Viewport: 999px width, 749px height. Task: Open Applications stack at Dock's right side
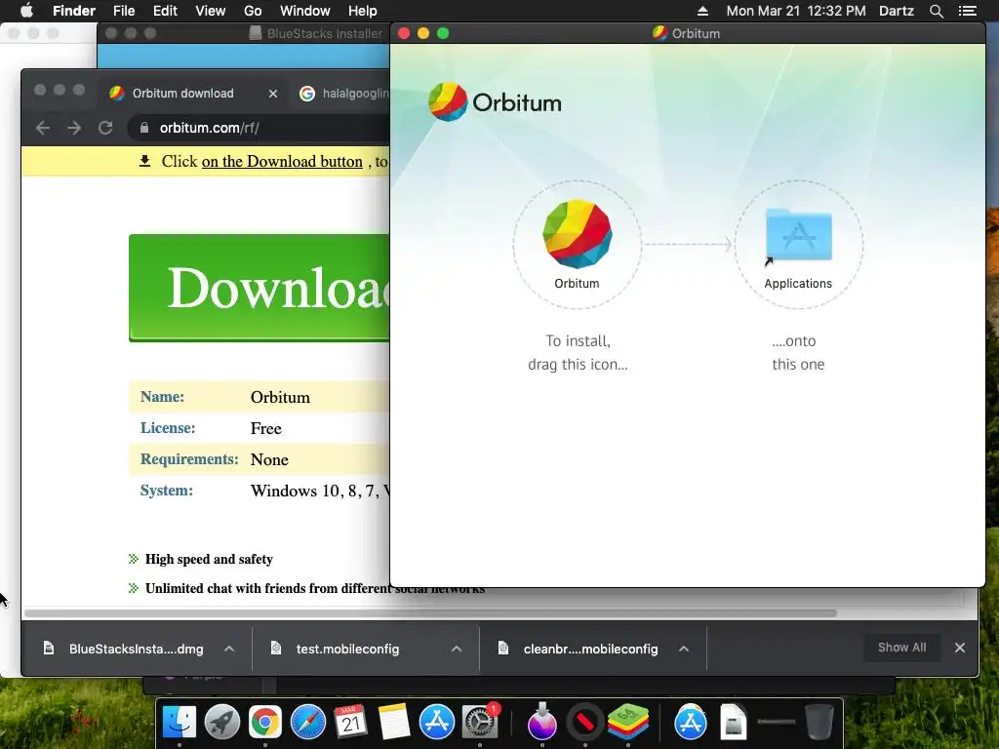point(691,722)
